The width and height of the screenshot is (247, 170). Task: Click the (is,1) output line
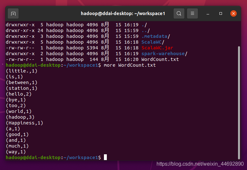point(14,77)
